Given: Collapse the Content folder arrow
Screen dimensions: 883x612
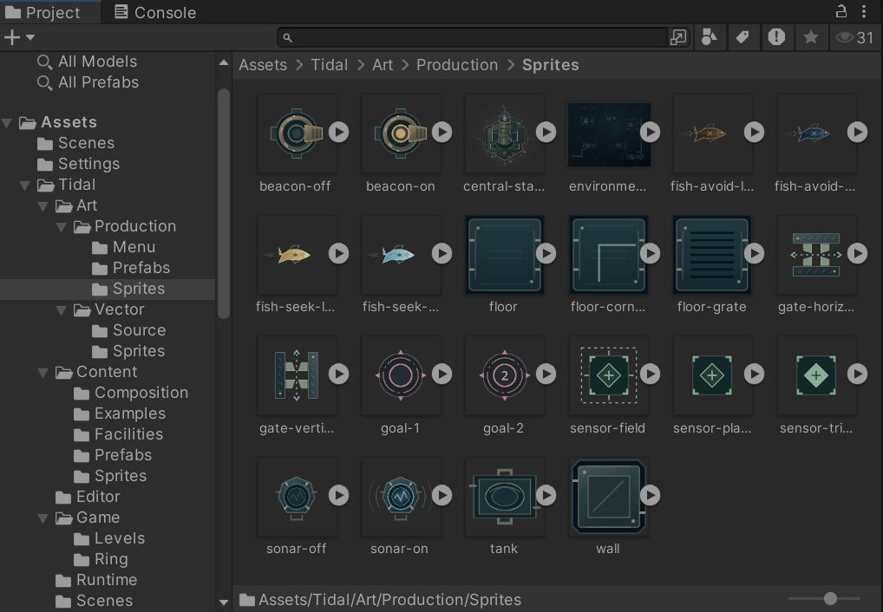Looking at the screenshot, I should 43,372.
